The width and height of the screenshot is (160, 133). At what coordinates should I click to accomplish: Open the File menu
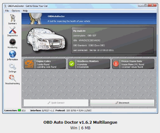(x=7, y=11)
